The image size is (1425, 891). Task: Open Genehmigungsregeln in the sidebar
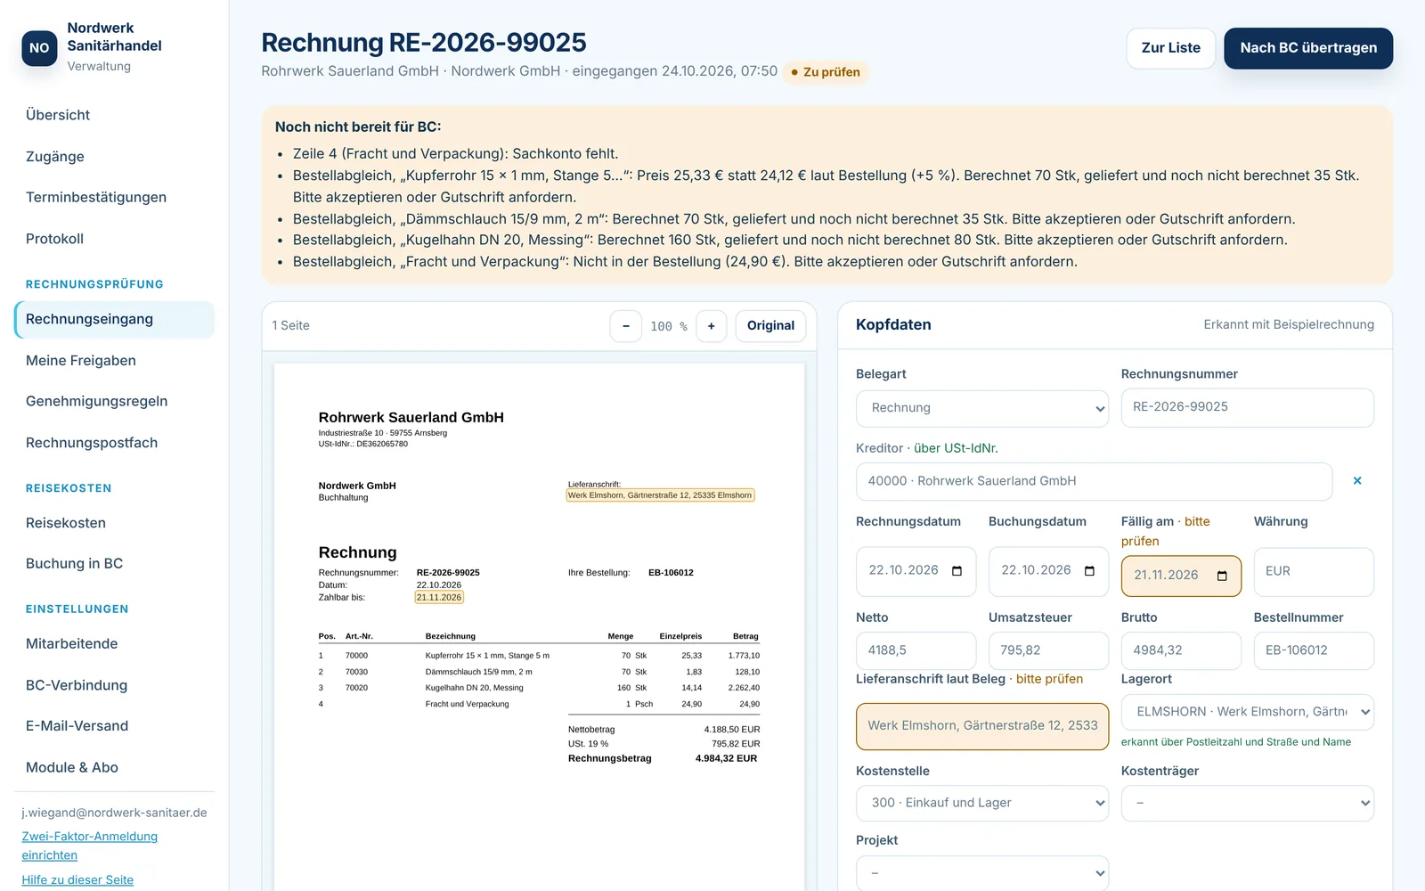click(114, 402)
